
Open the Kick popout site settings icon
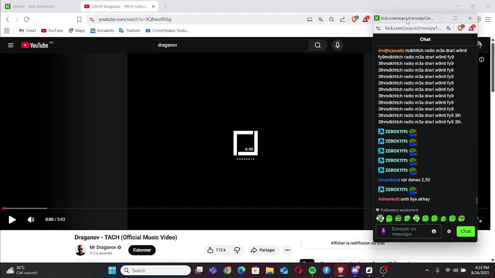(378, 28)
